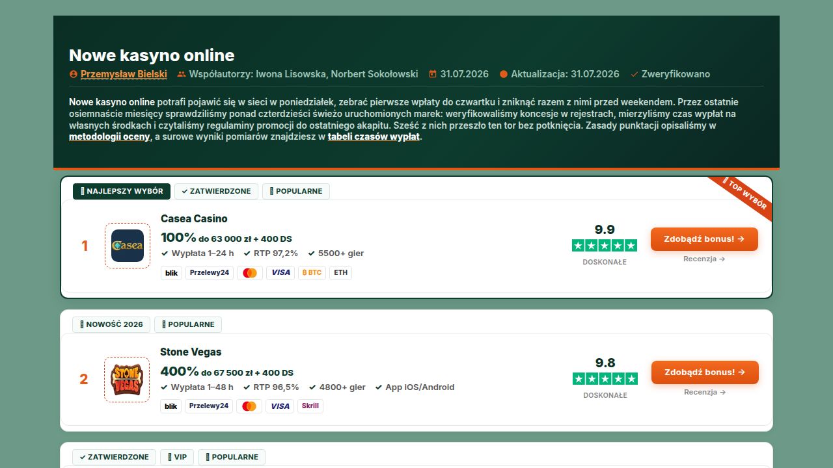This screenshot has height=468, width=833.
Task: Click the DOSKONAŁE label under the 9.9 rating
Action: pos(605,262)
